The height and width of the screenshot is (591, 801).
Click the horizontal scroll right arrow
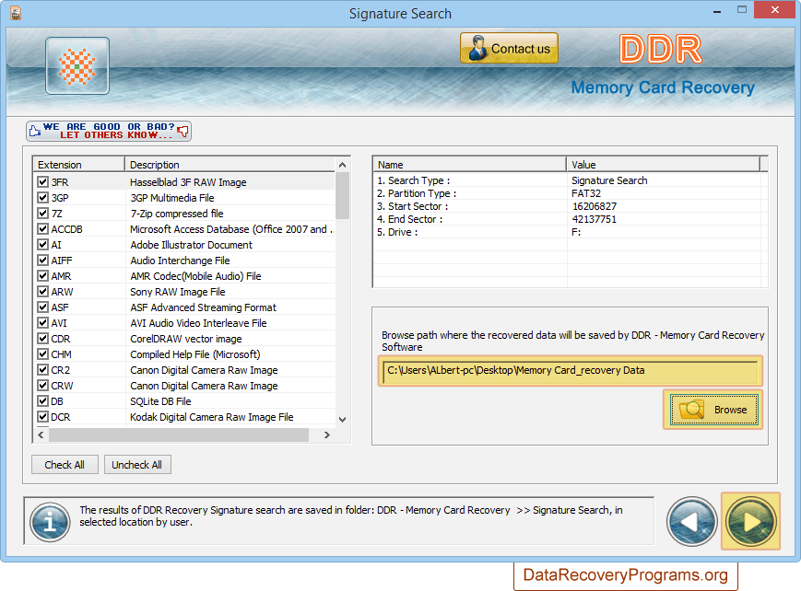pyautogui.click(x=327, y=435)
